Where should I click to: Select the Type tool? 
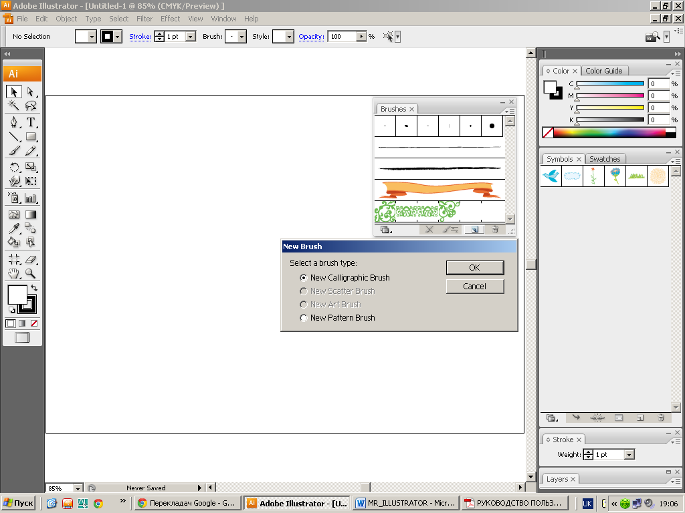(x=31, y=122)
